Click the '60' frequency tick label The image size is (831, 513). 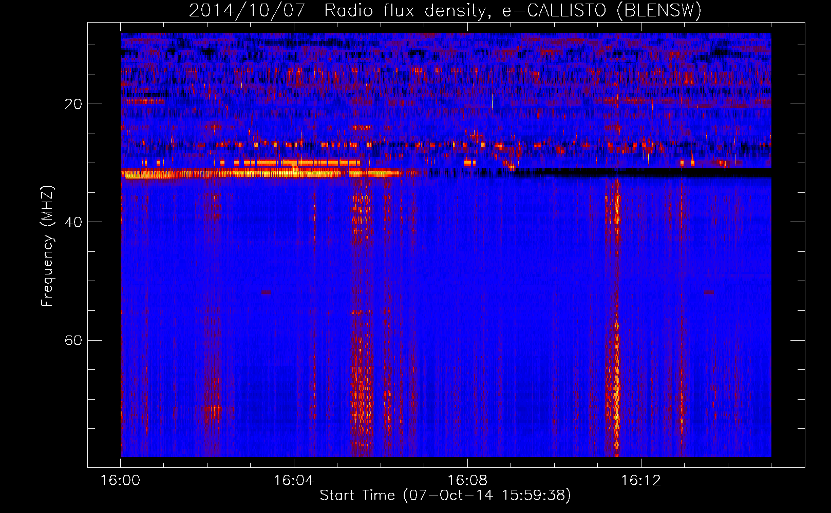coord(73,340)
